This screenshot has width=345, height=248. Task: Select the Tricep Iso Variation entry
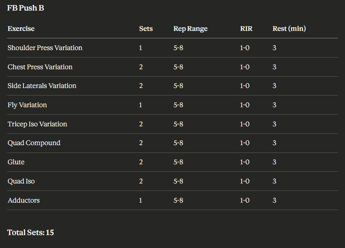tap(37, 124)
